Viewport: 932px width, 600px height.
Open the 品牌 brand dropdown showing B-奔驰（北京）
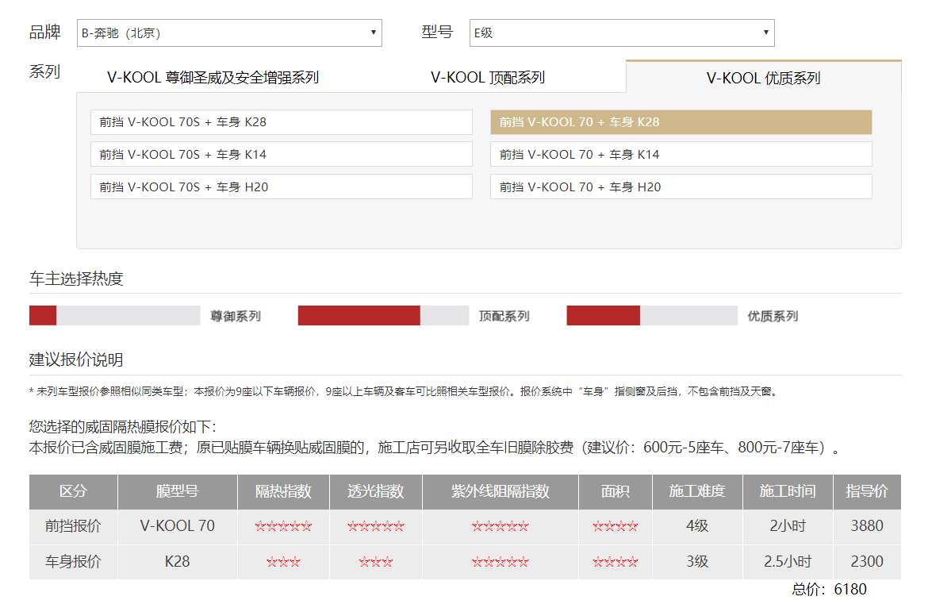point(228,33)
